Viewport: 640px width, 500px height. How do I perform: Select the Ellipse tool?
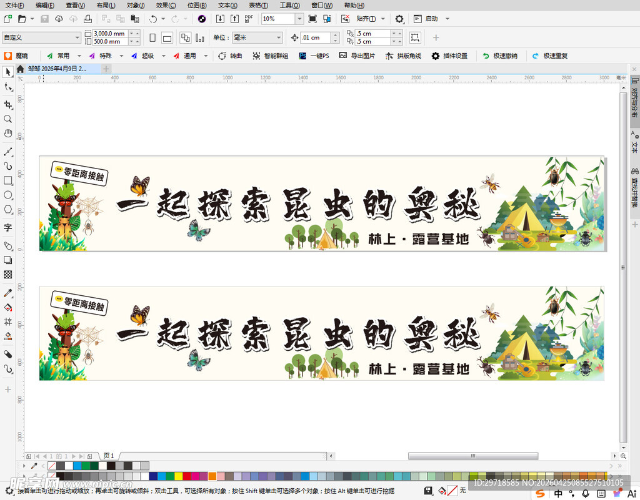click(7, 195)
